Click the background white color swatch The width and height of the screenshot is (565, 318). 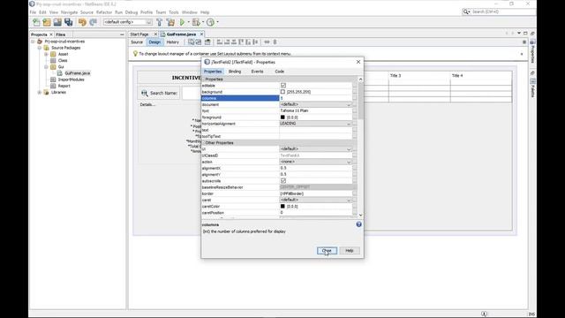pyautogui.click(x=282, y=92)
